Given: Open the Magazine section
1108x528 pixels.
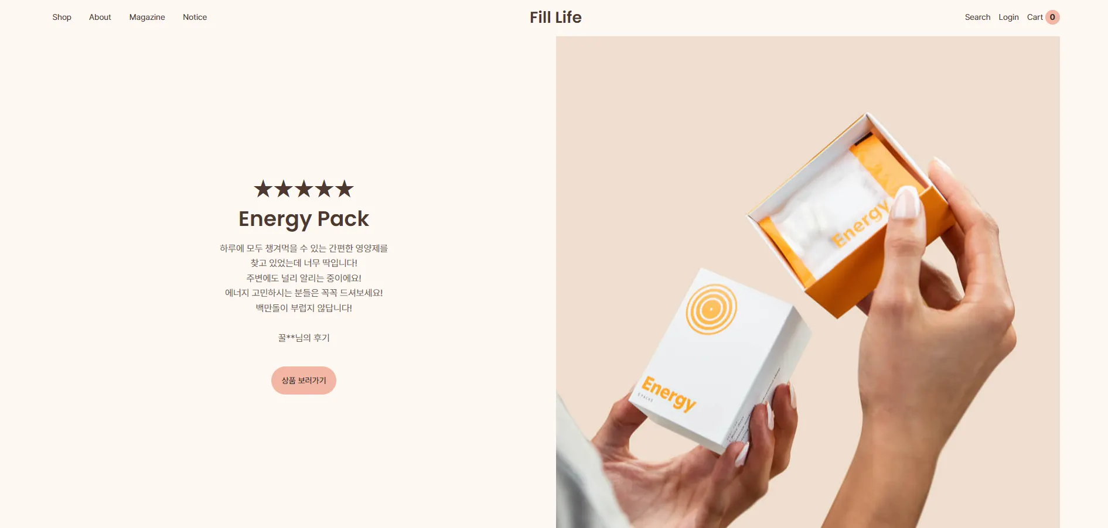Looking at the screenshot, I should coord(147,17).
